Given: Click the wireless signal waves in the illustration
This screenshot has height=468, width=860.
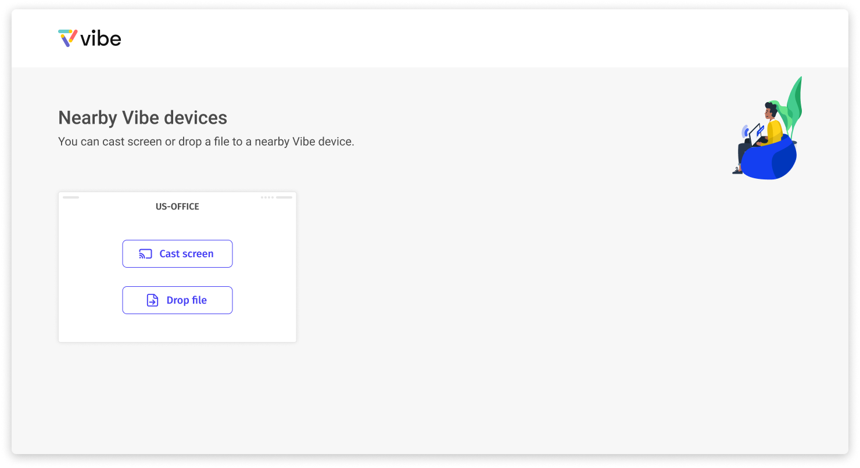Looking at the screenshot, I should (x=745, y=131).
